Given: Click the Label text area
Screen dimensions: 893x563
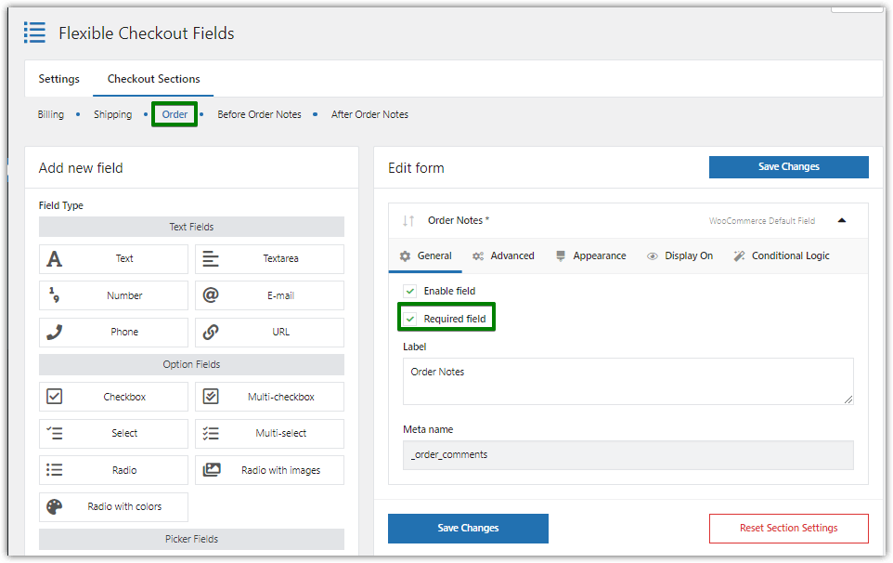Looking at the screenshot, I should tap(628, 381).
